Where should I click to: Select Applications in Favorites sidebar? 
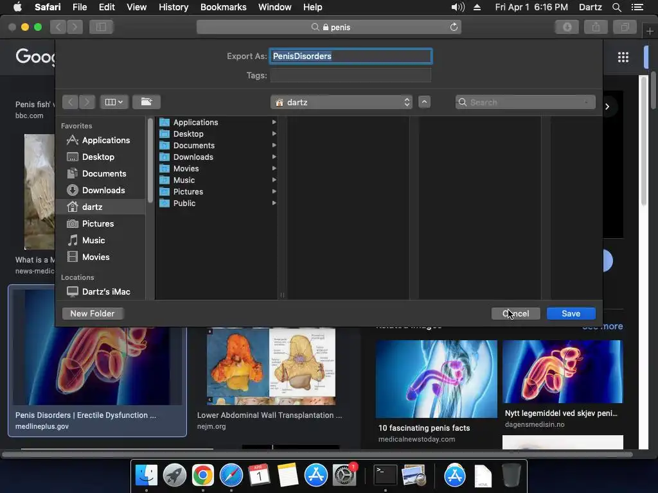coord(101,140)
